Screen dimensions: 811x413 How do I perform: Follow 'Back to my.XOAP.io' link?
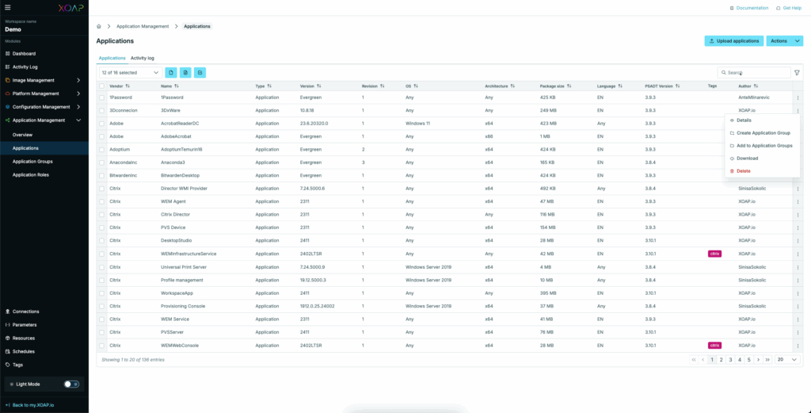tap(29, 405)
